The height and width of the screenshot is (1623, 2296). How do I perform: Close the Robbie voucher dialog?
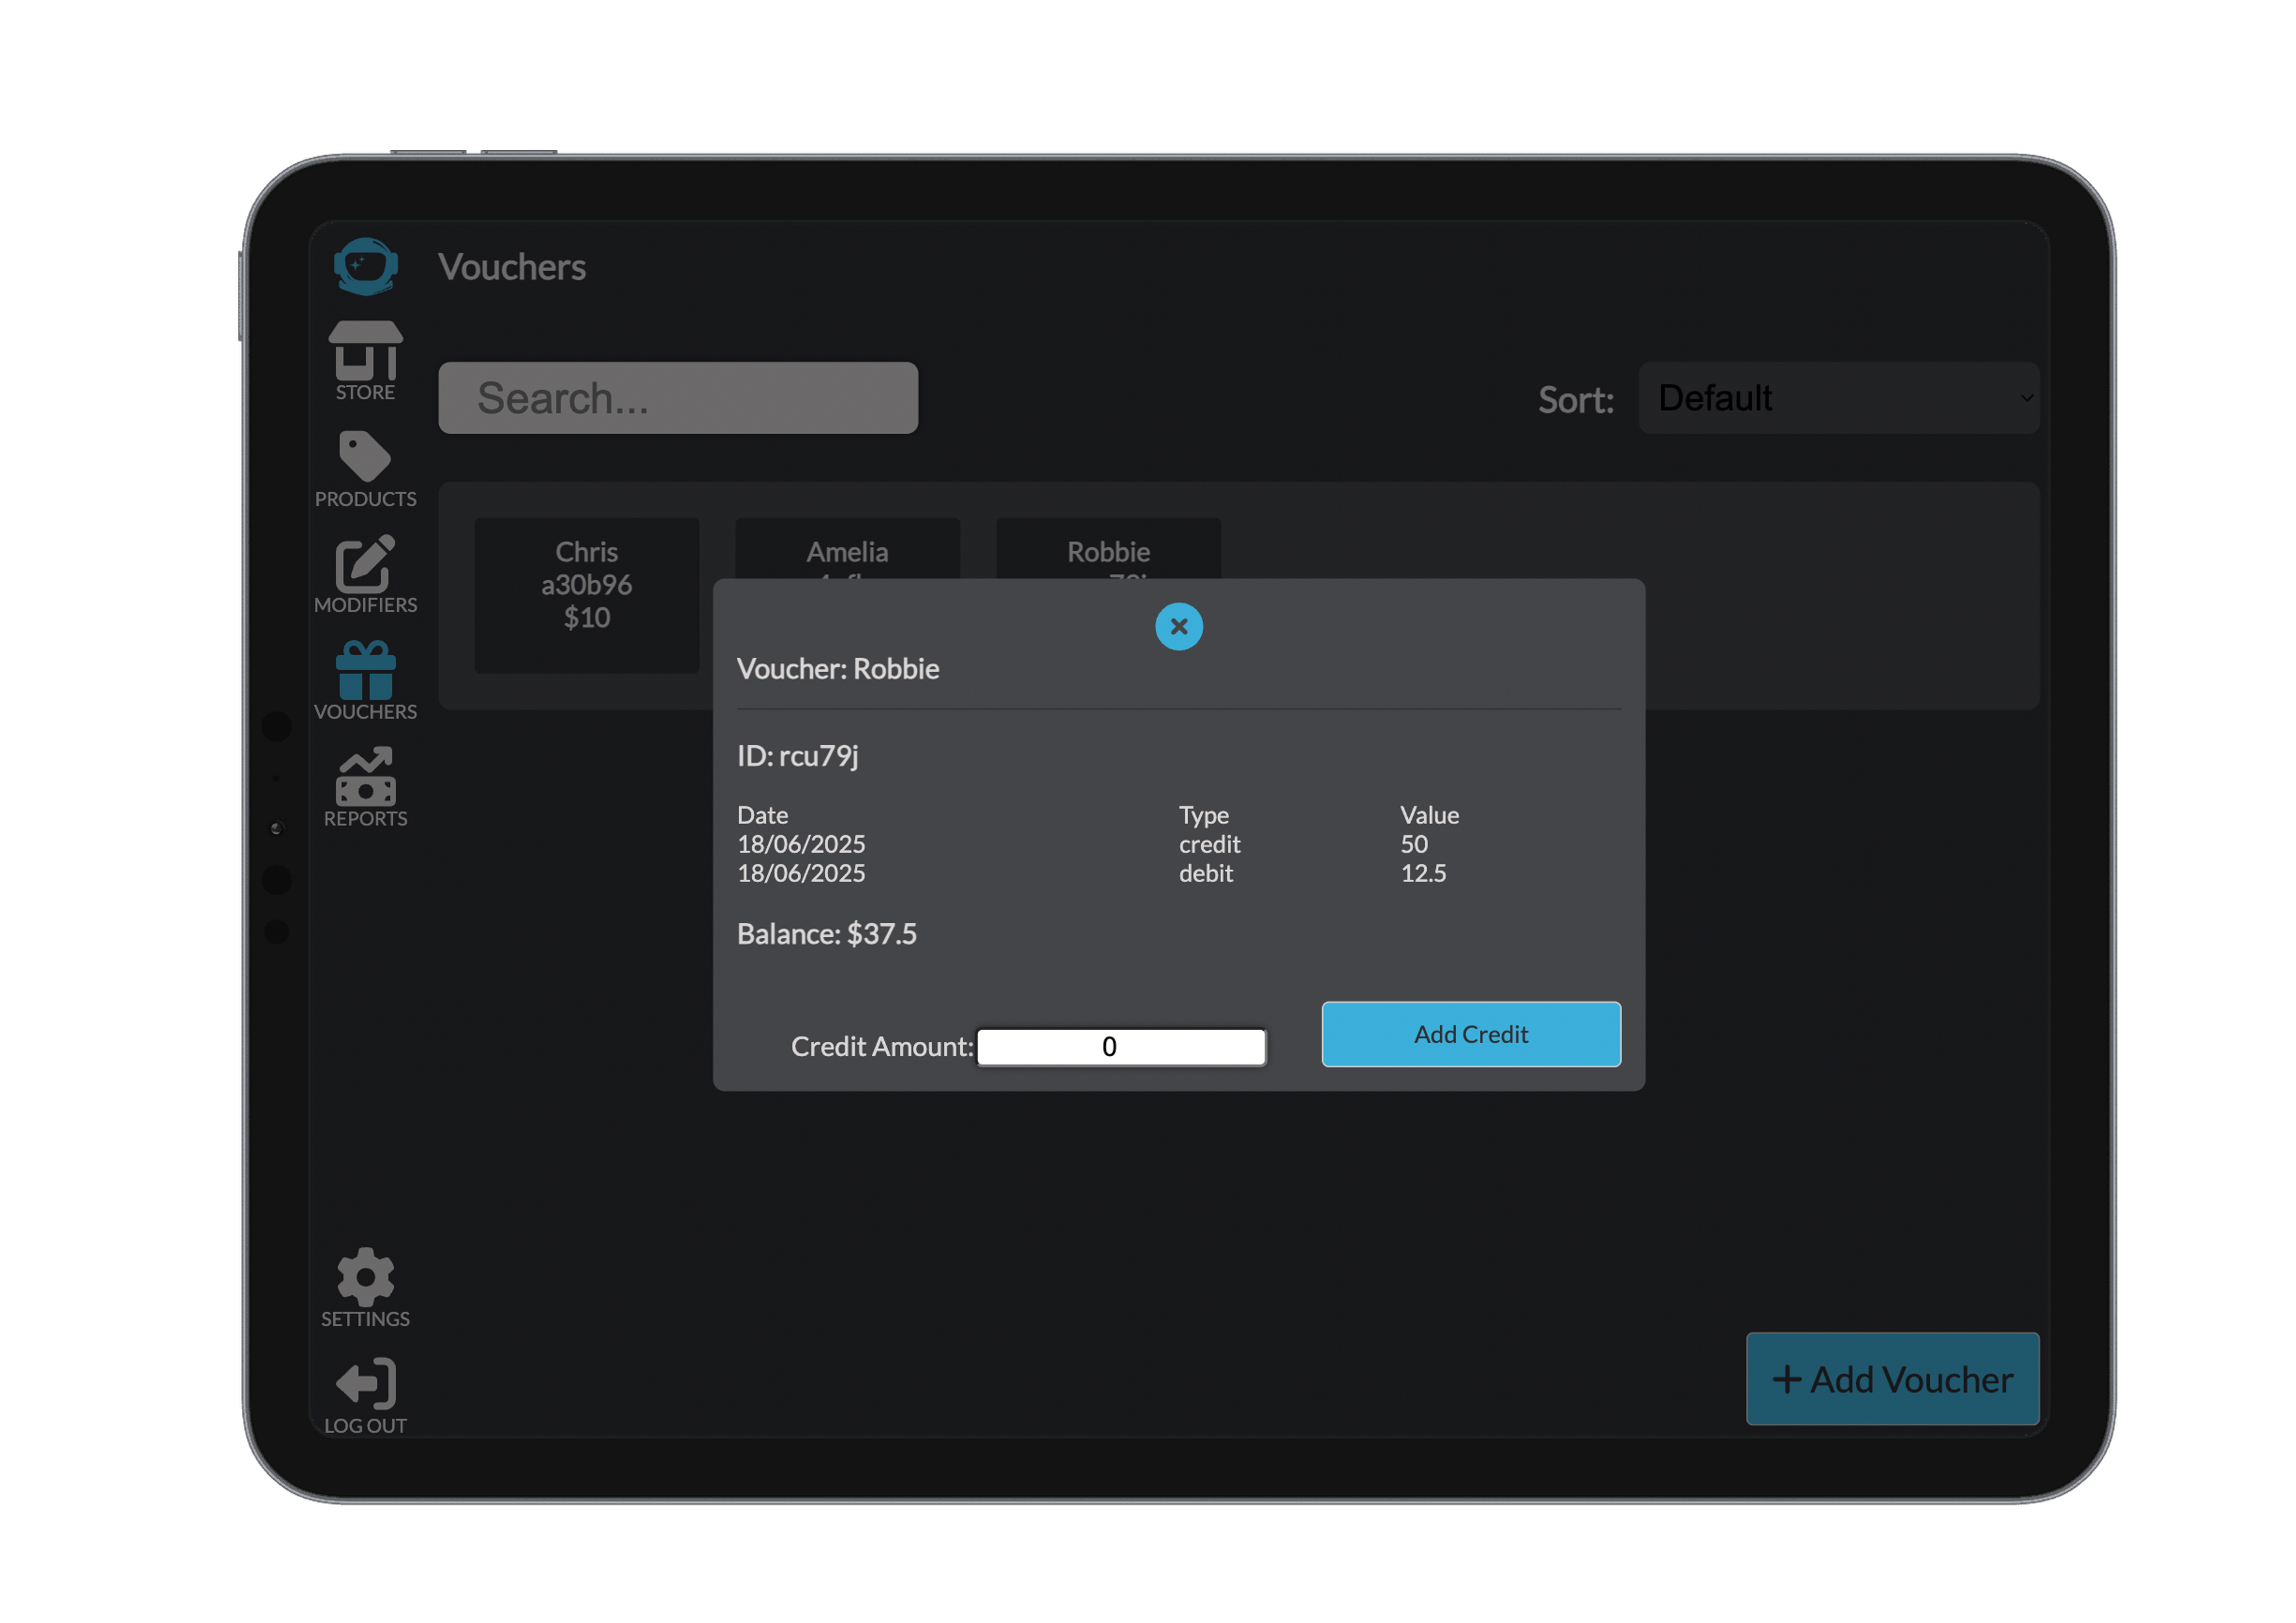point(1179,627)
